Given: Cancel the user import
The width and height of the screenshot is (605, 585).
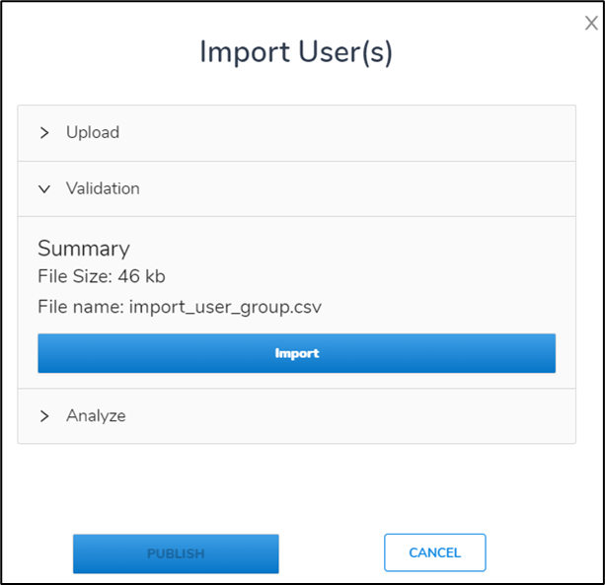Looking at the screenshot, I should pos(435,552).
